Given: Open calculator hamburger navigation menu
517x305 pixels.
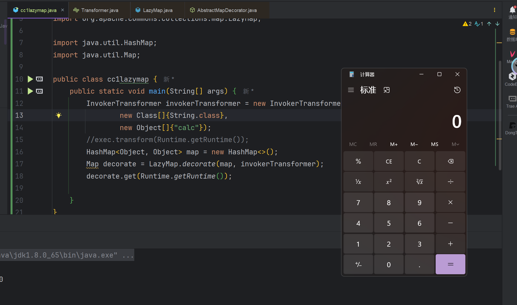Looking at the screenshot, I should [x=351, y=90].
